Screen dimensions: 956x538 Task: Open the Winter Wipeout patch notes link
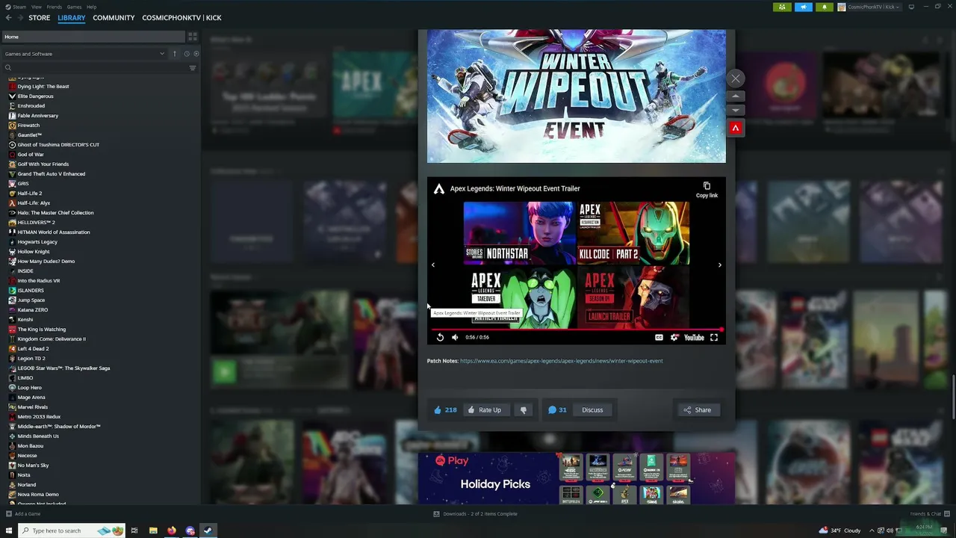click(561, 361)
